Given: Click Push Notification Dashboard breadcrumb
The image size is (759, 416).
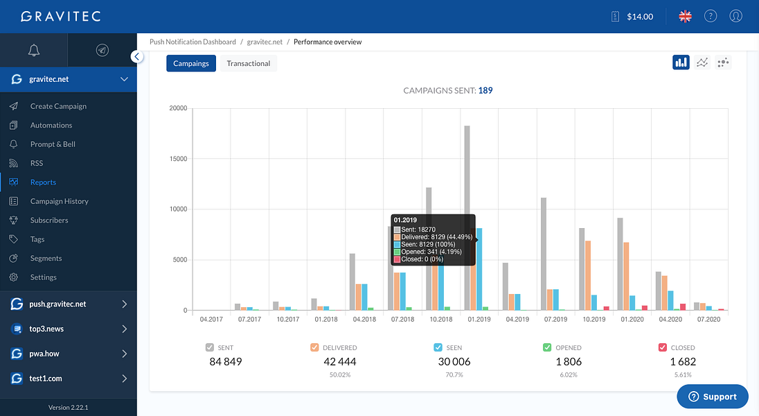Looking at the screenshot, I should (193, 42).
